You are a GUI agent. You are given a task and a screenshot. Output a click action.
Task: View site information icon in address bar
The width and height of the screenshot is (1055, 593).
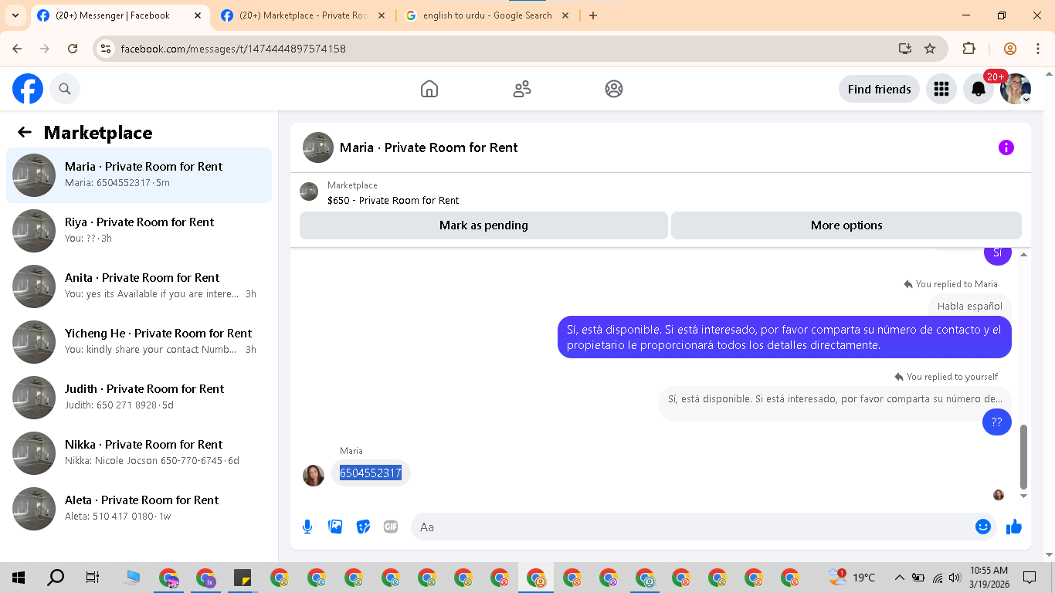coord(107,49)
